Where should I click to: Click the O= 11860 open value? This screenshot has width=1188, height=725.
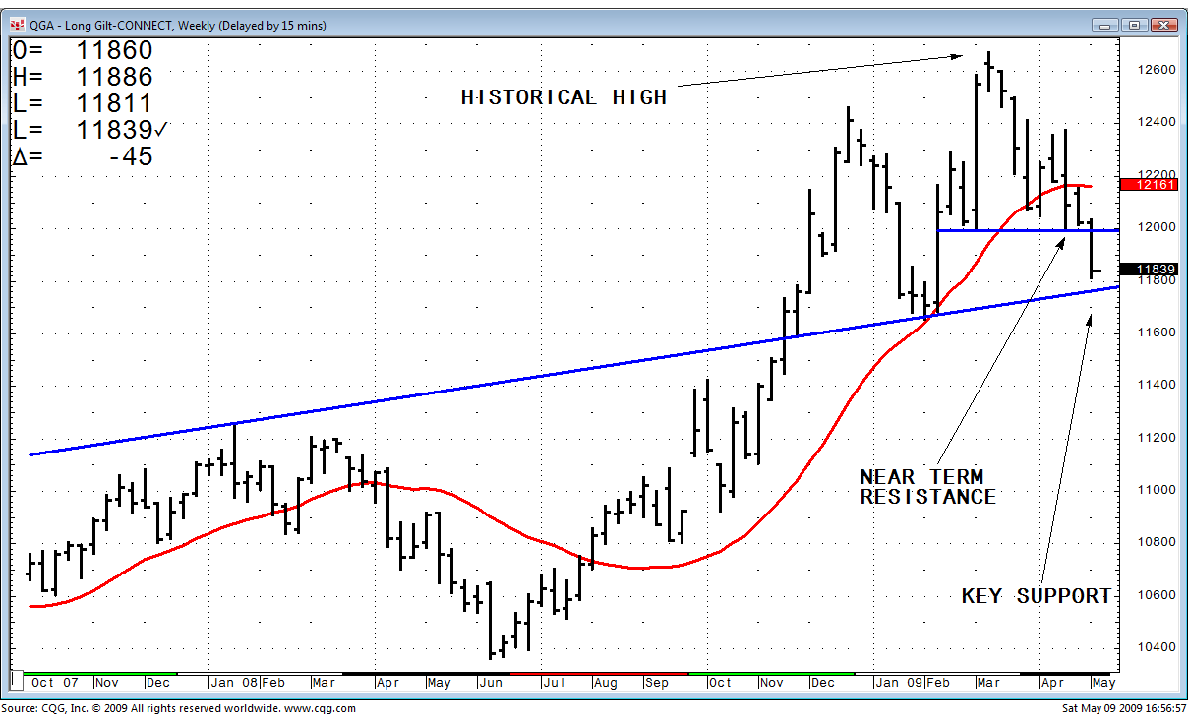pyautogui.click(x=114, y=51)
